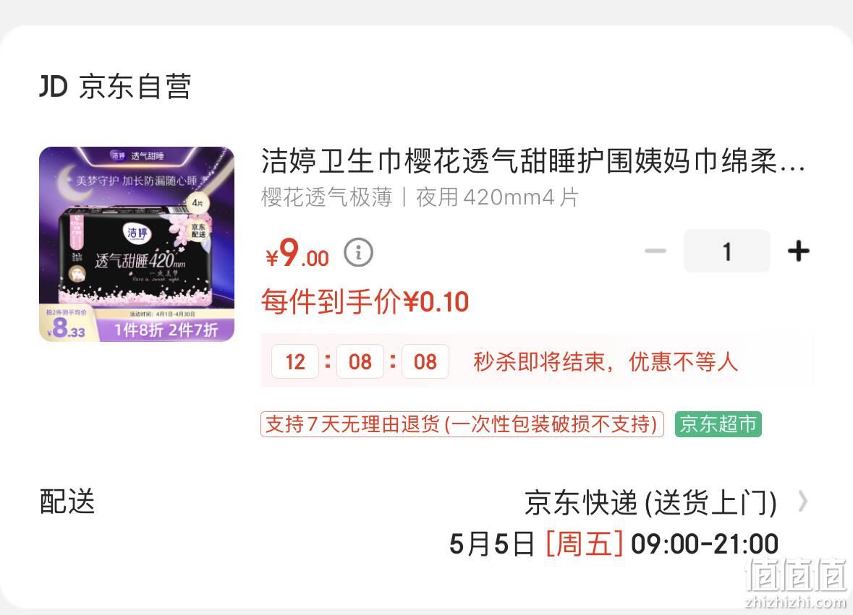Screen dimensions: 853x615
Task: Tap the flash sale countdown hours box
Action: click(x=295, y=361)
